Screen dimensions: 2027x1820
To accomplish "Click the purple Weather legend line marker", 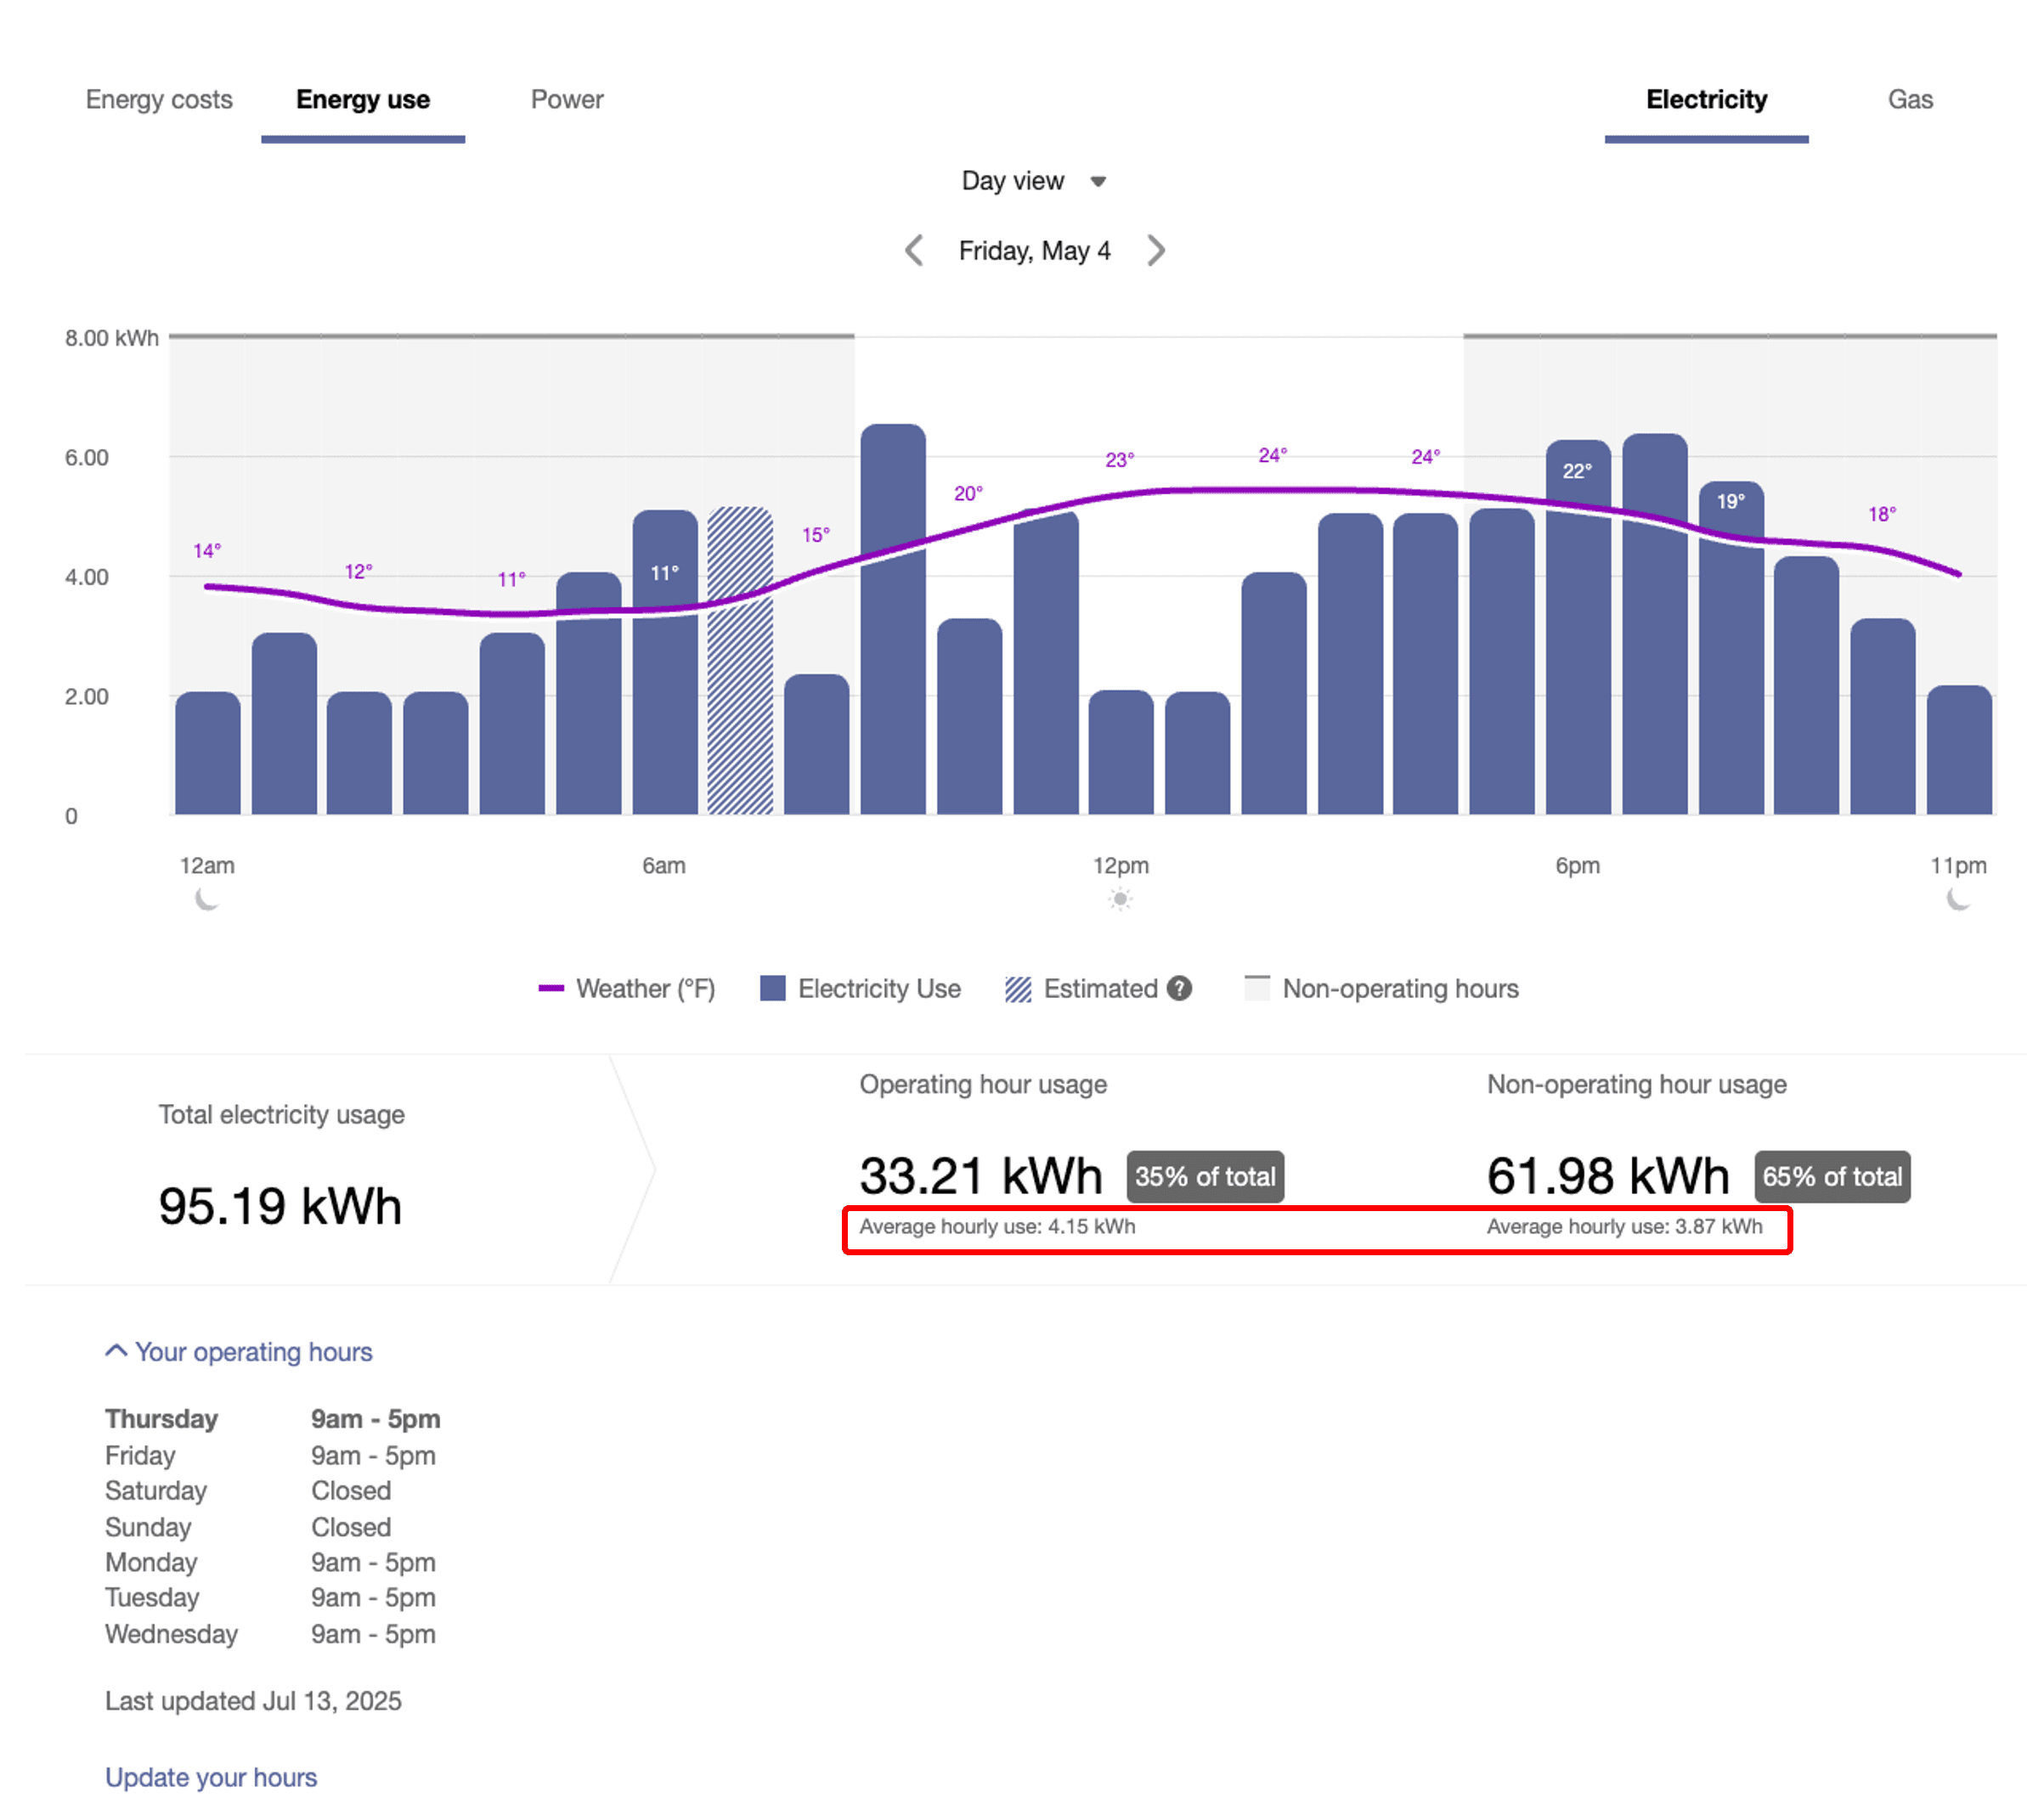I will pyautogui.click(x=551, y=988).
